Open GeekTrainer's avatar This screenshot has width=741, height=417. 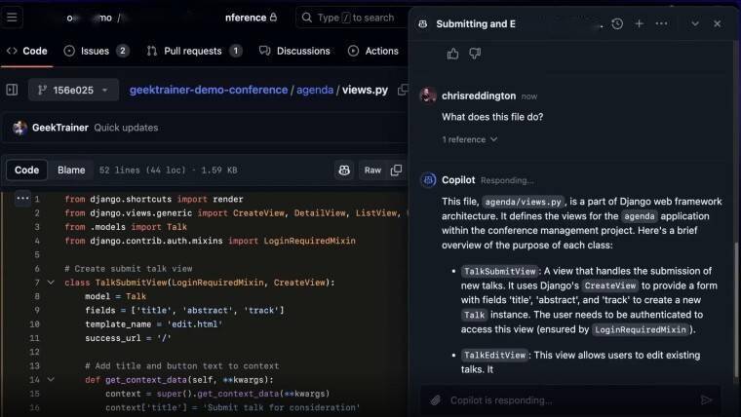(19, 128)
